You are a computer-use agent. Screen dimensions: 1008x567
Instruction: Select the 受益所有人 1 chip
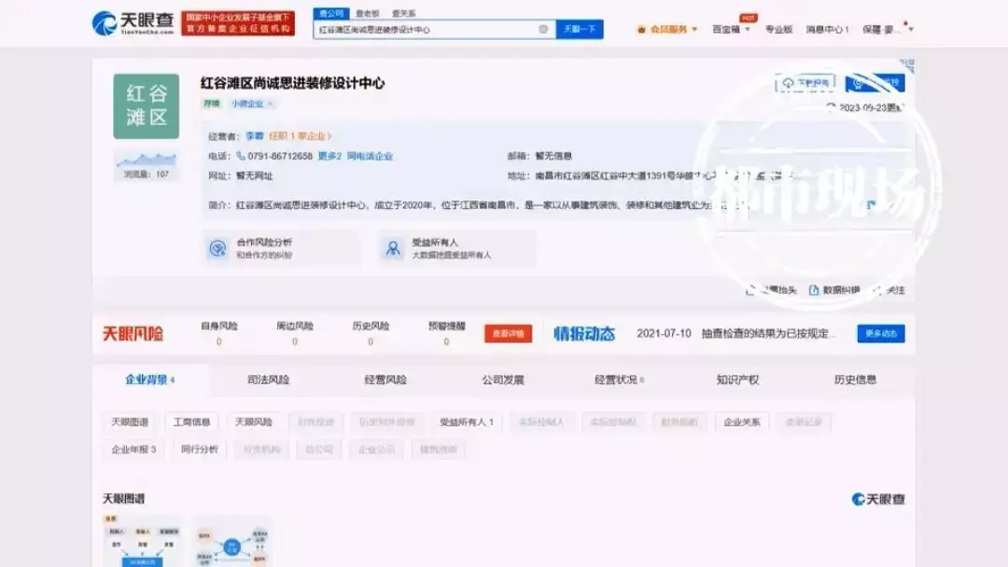click(x=466, y=422)
